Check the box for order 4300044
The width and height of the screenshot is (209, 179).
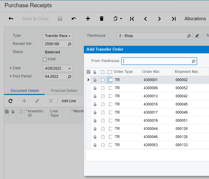point(110,129)
